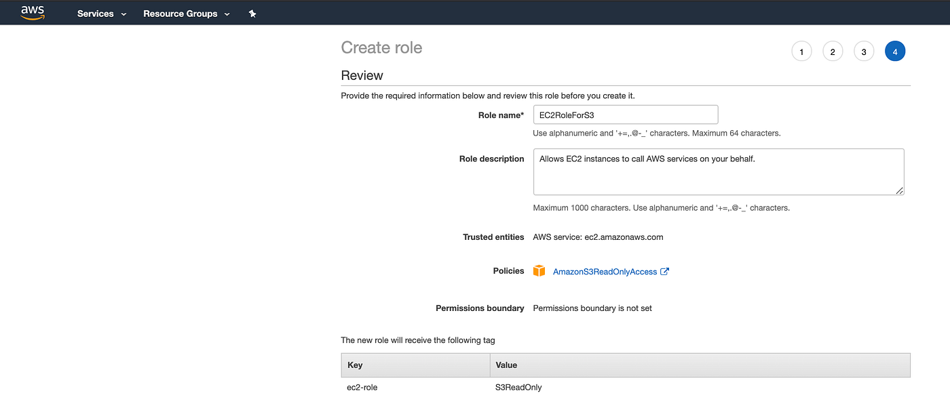Expand the Resource Groups dropdown arrow

pos(227,14)
